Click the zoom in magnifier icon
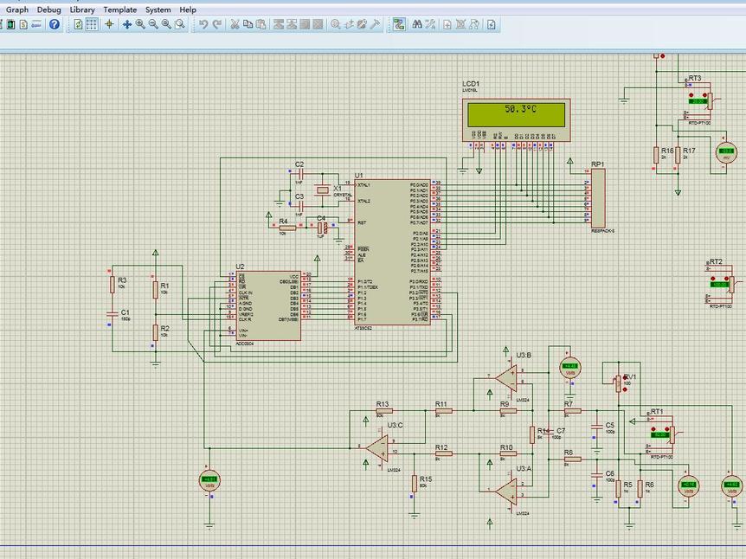Screen dimensions: 746x559 (x=140, y=24)
